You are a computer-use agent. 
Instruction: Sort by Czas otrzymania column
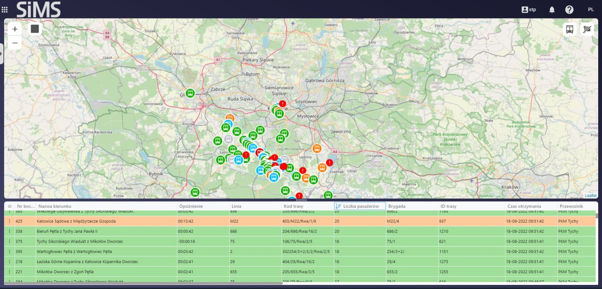click(524, 206)
